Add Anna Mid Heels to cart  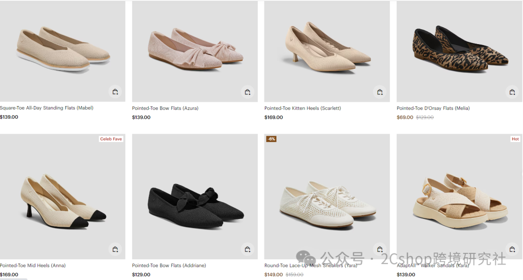(115, 249)
